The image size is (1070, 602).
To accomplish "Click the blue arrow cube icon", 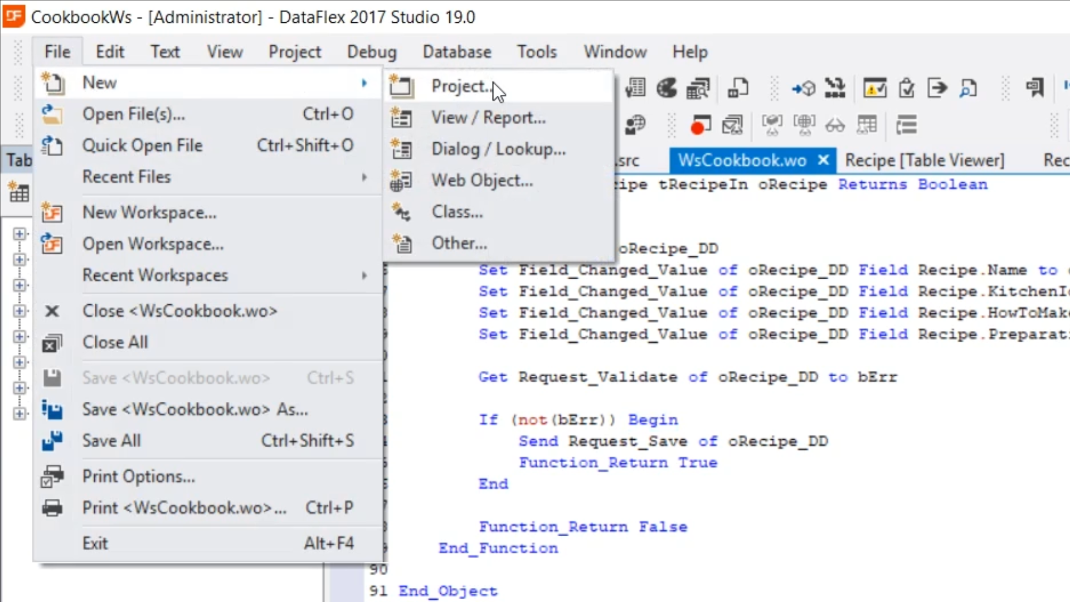I will 803,88.
